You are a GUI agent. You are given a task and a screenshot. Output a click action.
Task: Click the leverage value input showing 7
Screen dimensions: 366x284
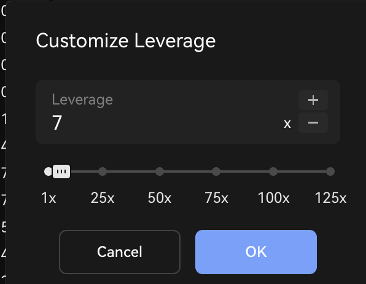pos(163,122)
